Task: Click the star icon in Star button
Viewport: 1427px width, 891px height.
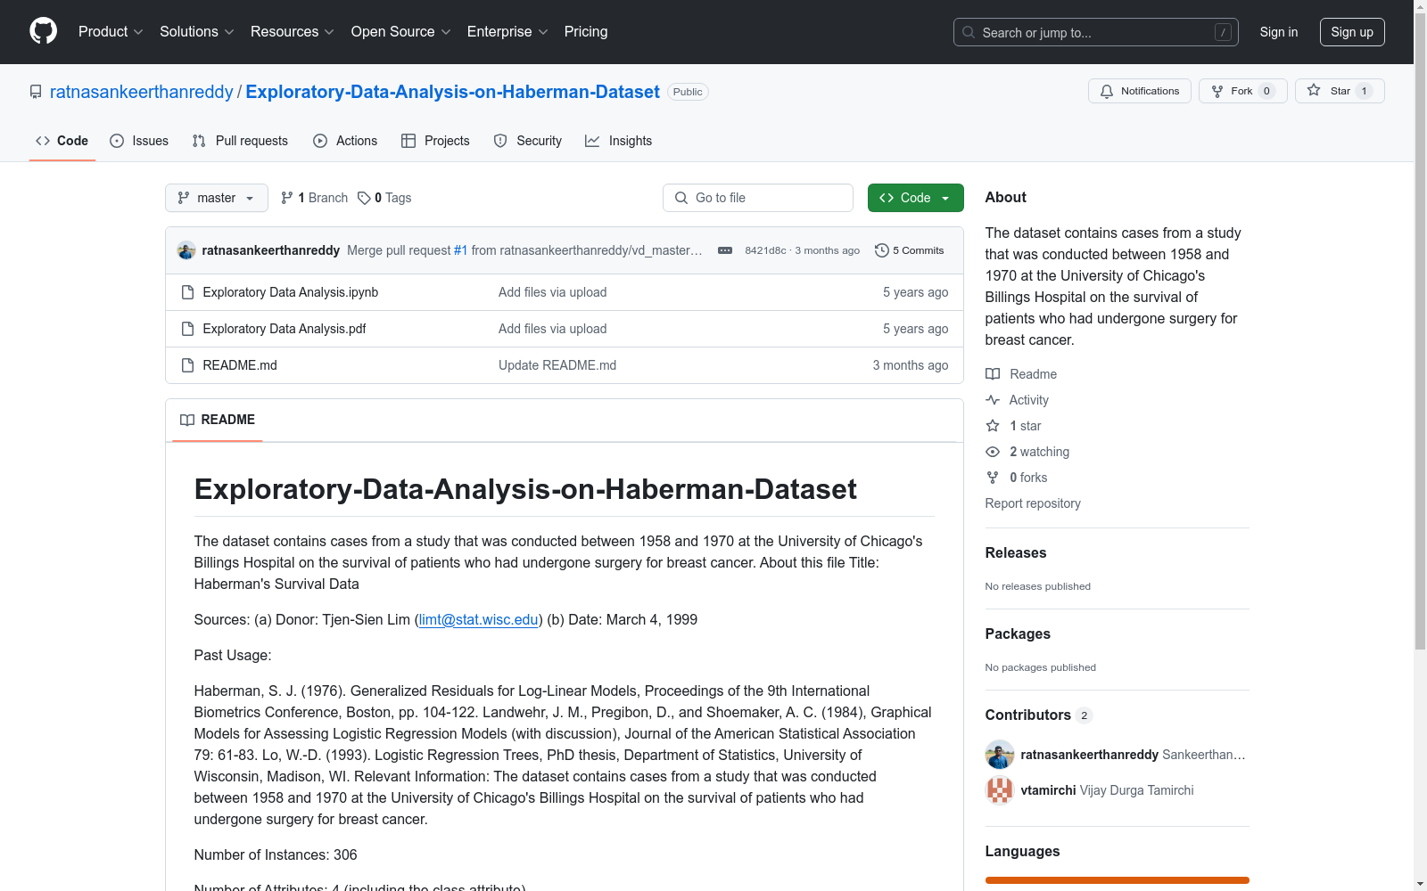Action: [1314, 90]
